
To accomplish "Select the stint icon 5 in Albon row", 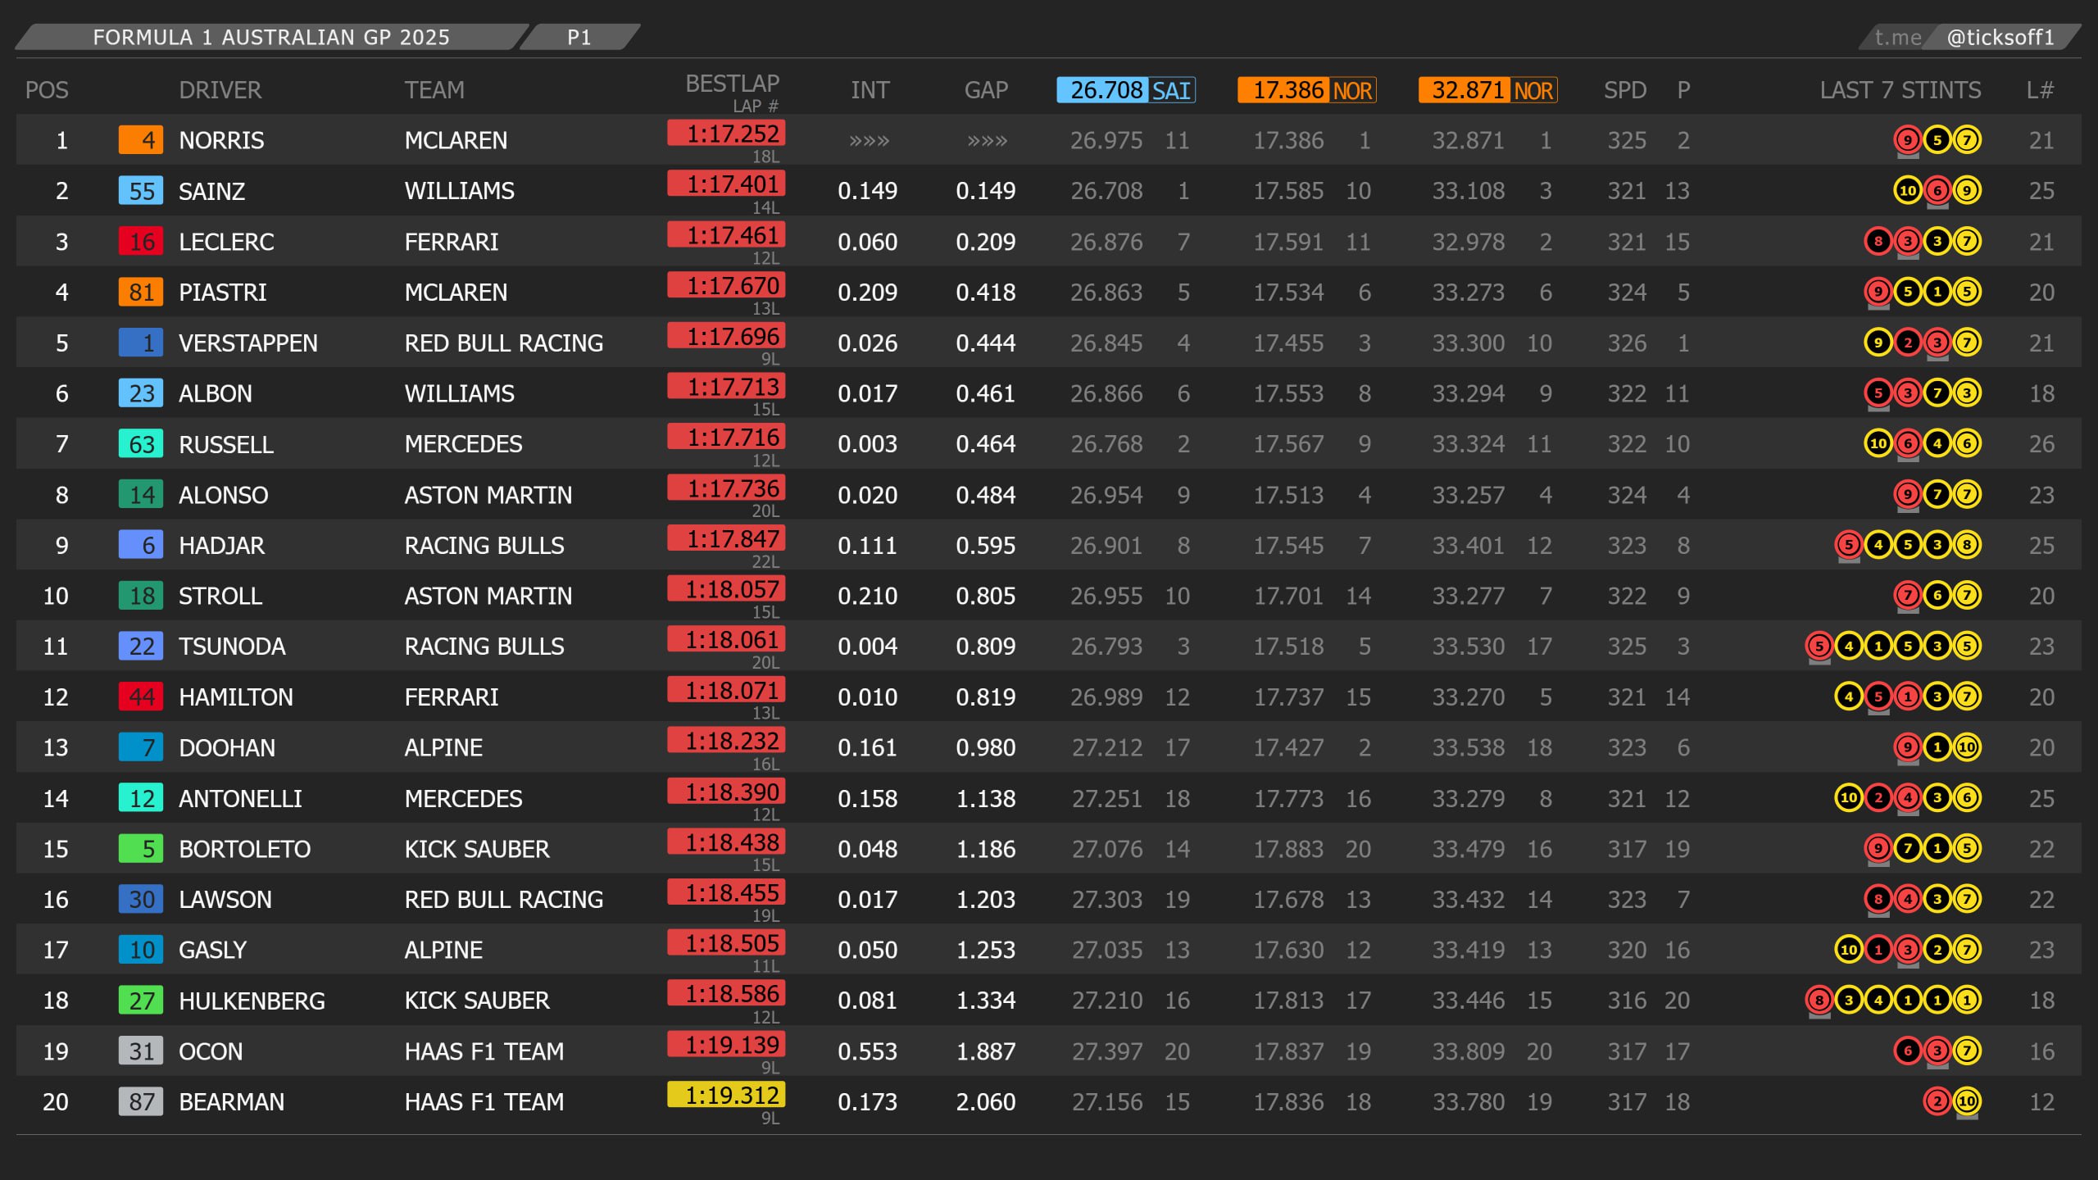I will (1878, 393).
